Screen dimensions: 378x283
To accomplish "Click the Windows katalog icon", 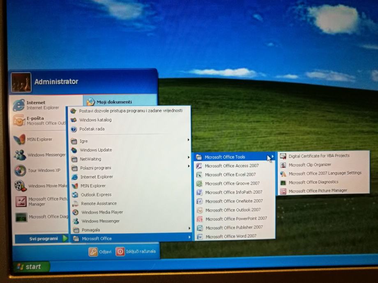I will [x=74, y=120].
